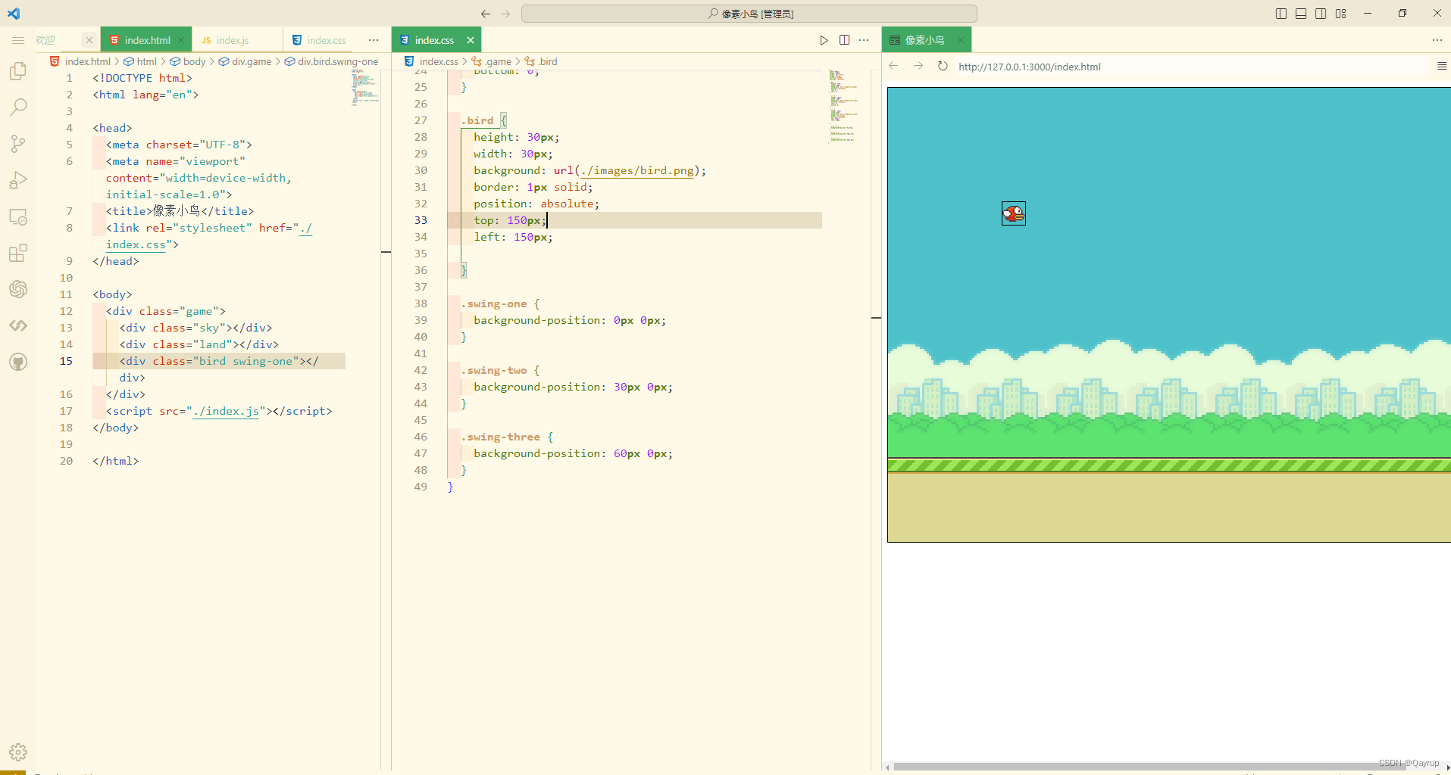Reload the preview browser page
Viewport: 1451px width, 775px height.
coord(943,66)
